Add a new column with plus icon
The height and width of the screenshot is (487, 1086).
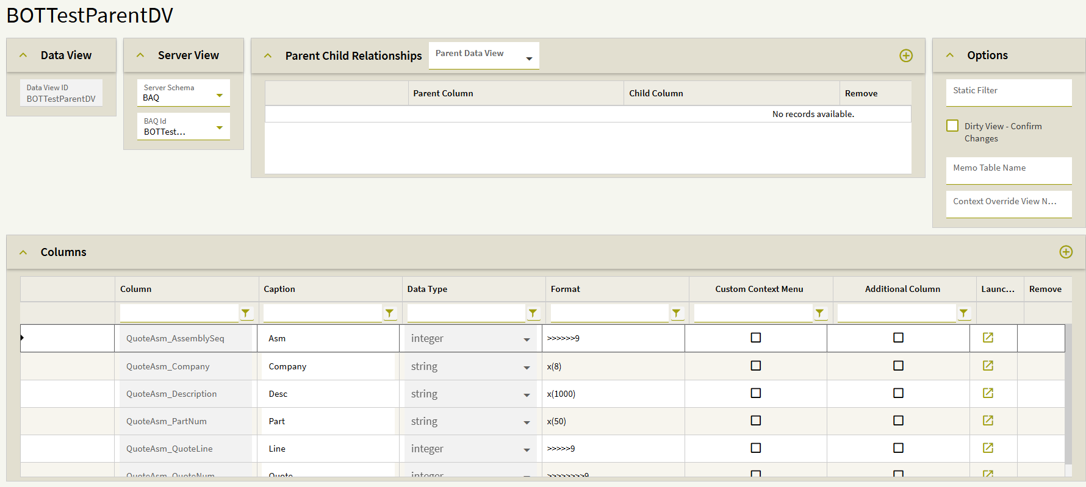[1065, 252]
